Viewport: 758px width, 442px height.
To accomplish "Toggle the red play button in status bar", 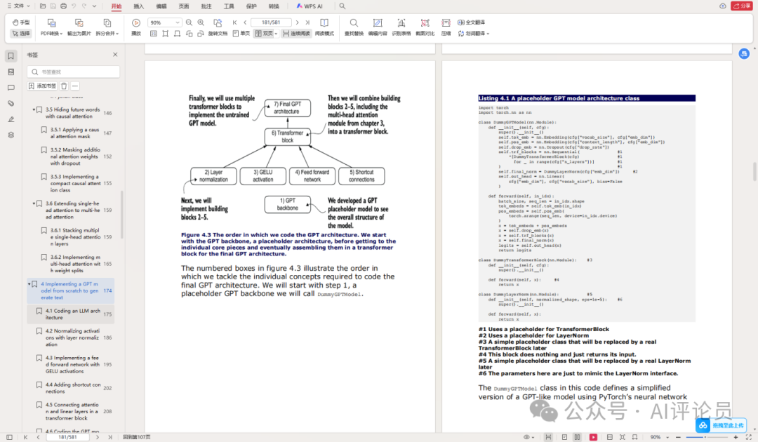I will click(593, 437).
